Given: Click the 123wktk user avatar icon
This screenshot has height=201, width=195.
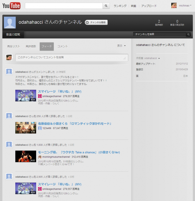Looking at the screenshot, I should tap(40, 128).
